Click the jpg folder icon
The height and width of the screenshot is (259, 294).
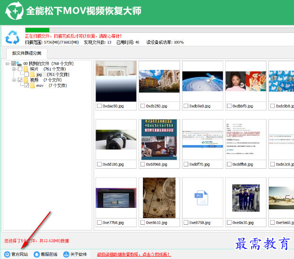[x=32, y=75]
